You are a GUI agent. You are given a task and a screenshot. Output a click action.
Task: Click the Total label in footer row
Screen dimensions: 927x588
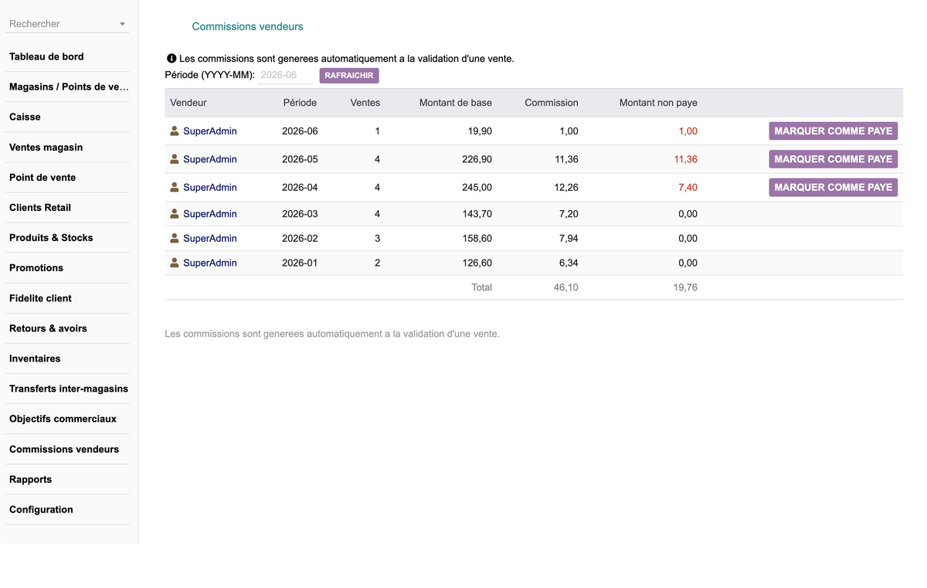482,287
